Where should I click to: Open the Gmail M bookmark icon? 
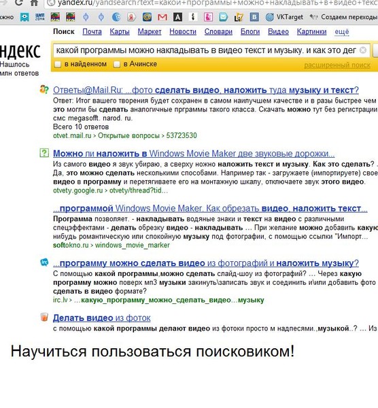click(162, 17)
